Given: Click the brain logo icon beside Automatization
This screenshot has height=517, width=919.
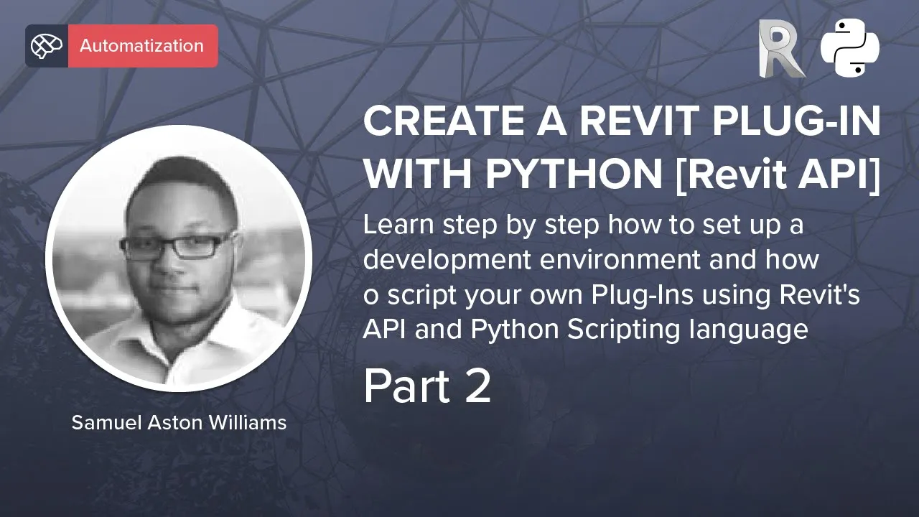Looking at the screenshot, I should 47,46.
